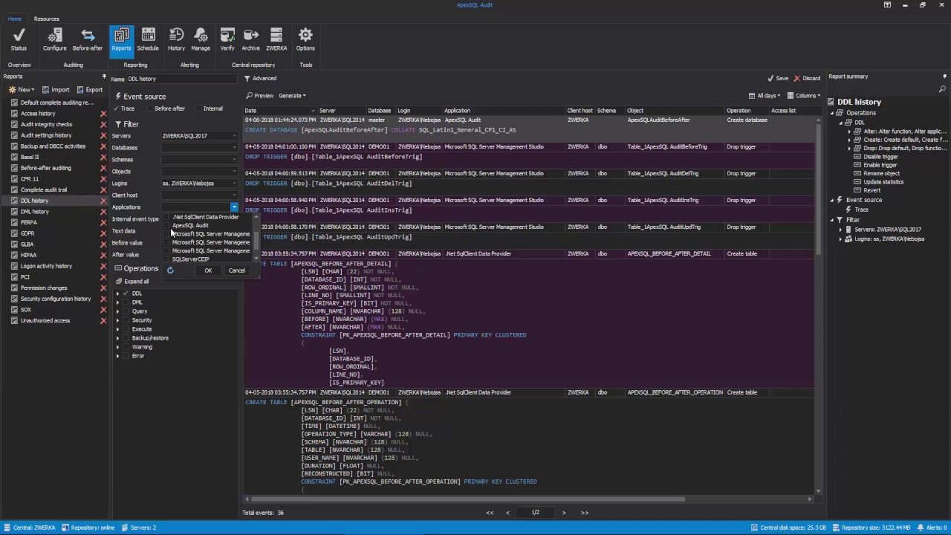Pin the Report summary panel
The image size is (951, 535).
[944, 77]
